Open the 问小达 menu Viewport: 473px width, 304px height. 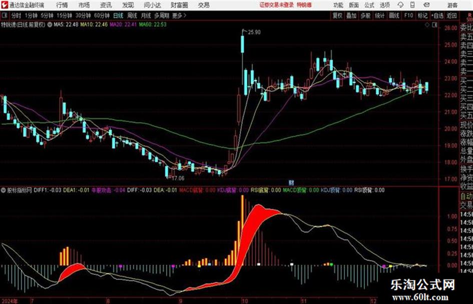[x=152, y=5]
